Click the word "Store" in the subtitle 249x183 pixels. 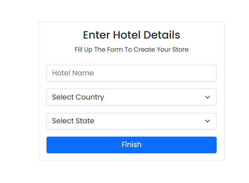(180, 49)
